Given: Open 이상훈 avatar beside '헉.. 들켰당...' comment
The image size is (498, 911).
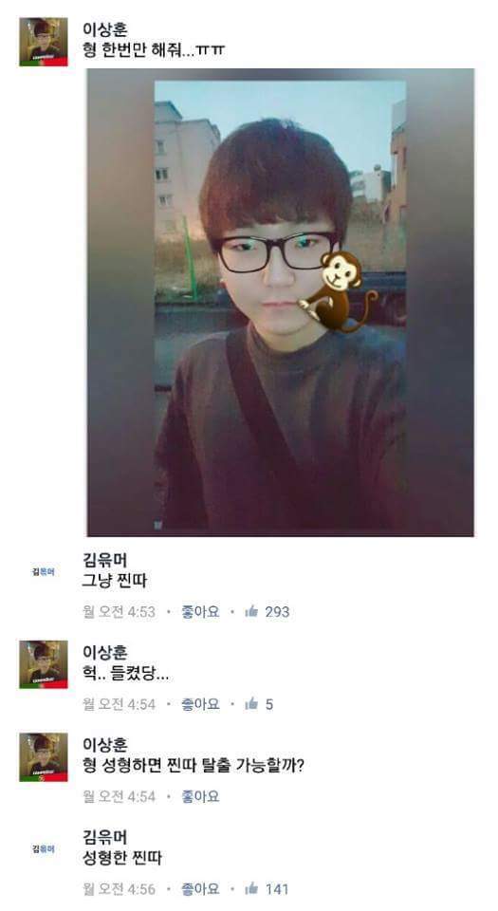Looking at the screenshot, I should 44,664.
